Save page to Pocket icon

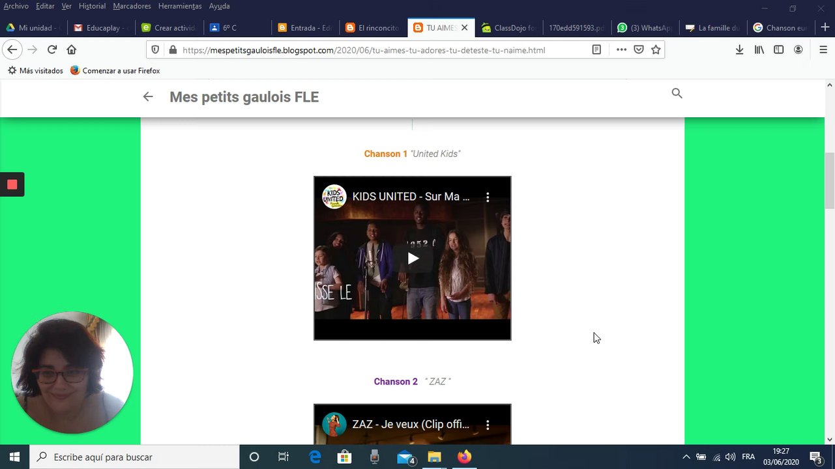point(639,50)
